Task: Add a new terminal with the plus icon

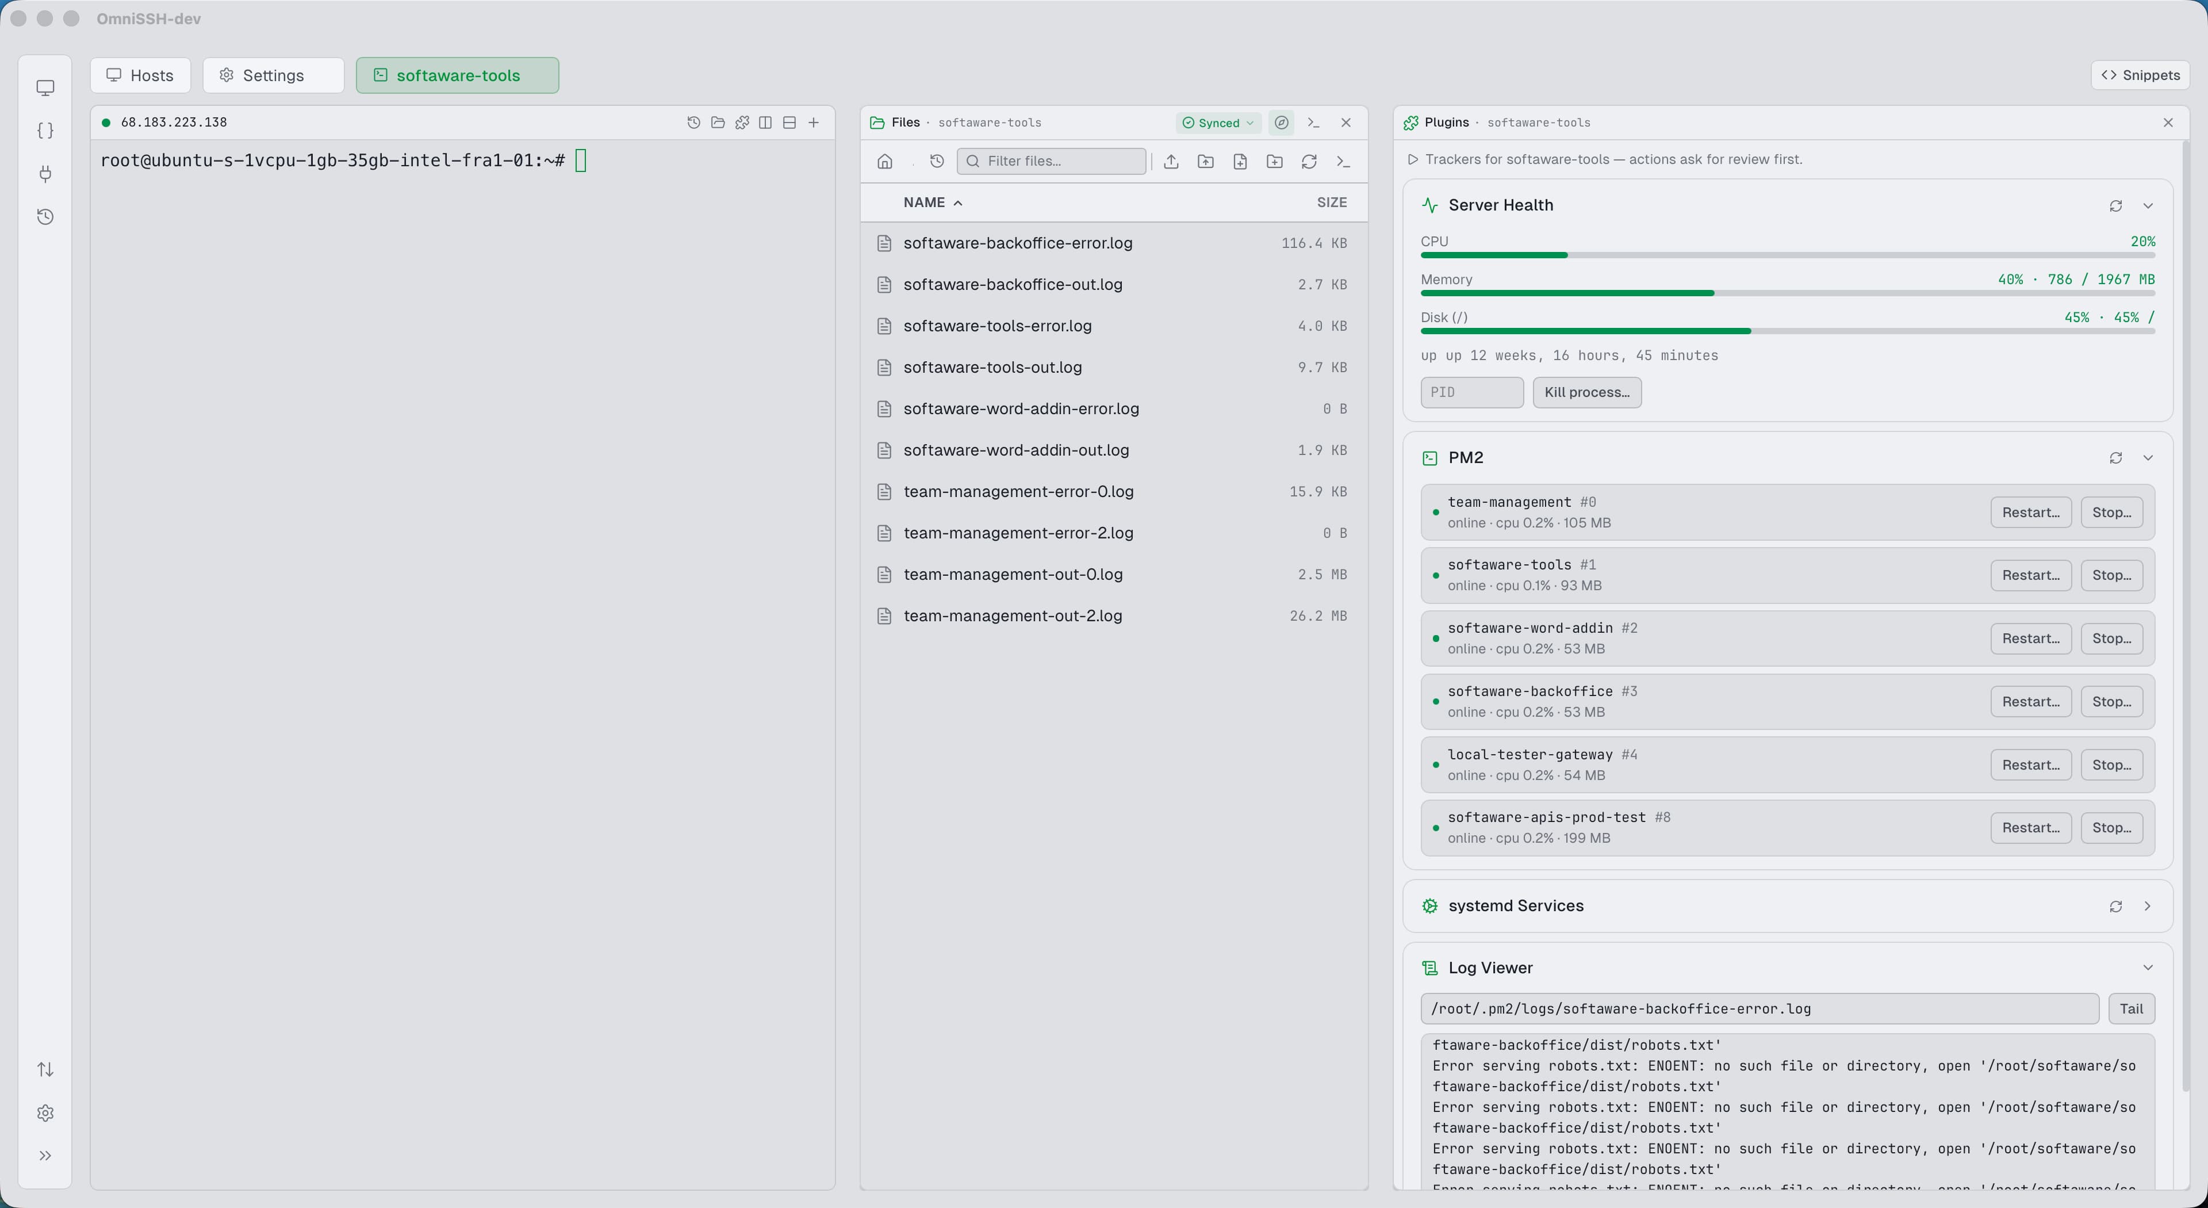Action: tap(814, 123)
